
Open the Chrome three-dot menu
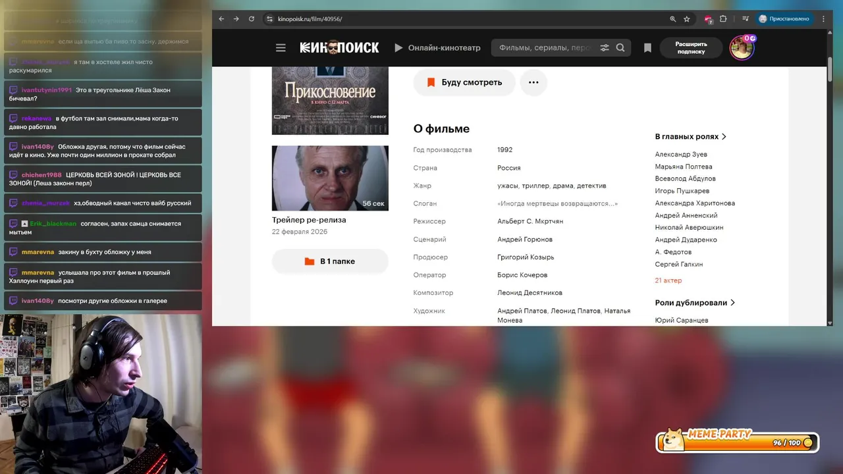[823, 19]
